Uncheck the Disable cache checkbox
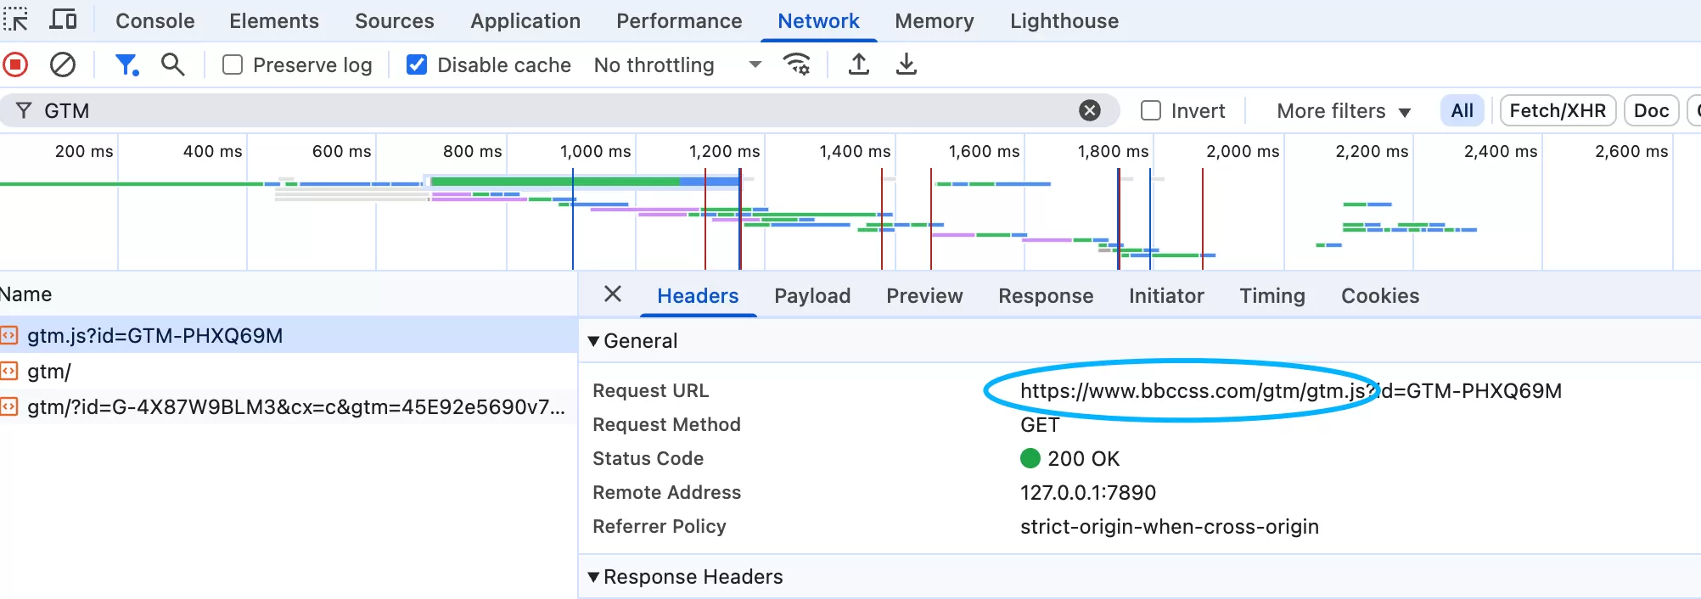 pos(417,65)
